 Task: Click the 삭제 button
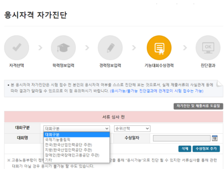coord(185,149)
